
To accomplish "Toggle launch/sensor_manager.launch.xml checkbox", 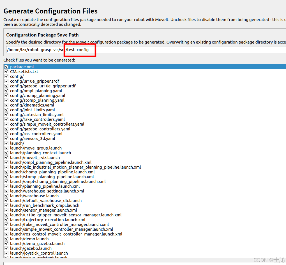I will 6,210.
